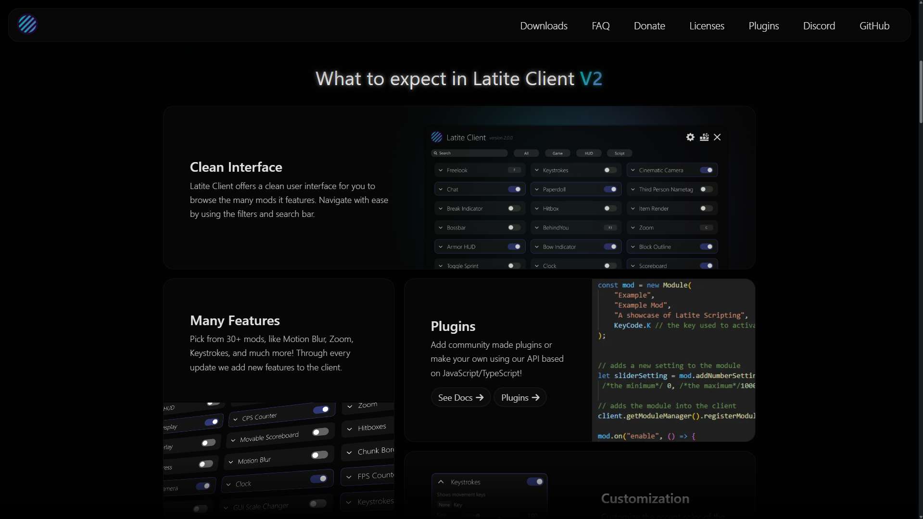Open the Donate link
923x519 pixels.
[x=649, y=25]
